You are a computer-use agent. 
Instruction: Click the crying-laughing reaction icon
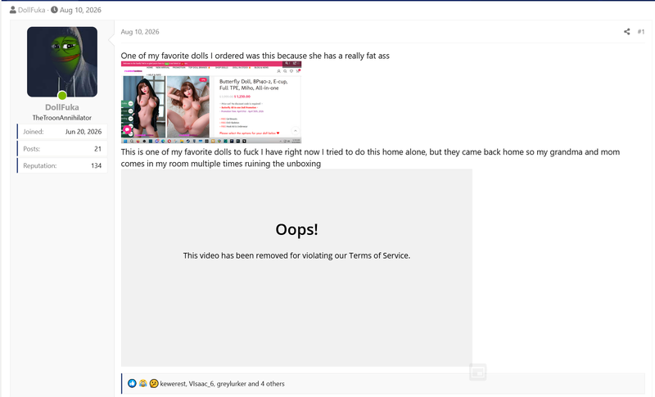click(142, 383)
